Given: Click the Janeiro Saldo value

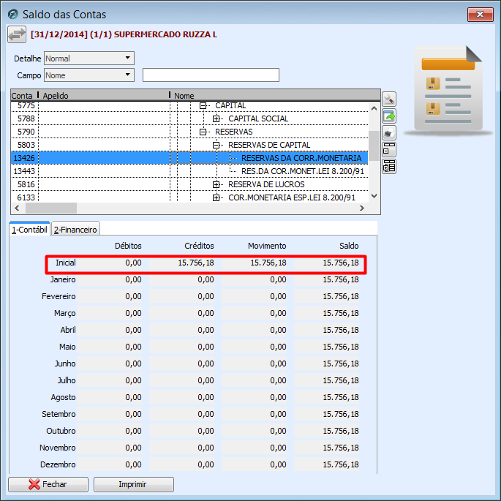Looking at the screenshot, I should pos(341,279).
